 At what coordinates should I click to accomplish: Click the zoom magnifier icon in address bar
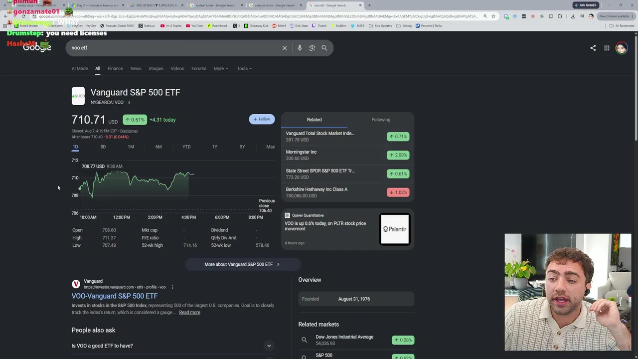[x=485, y=16]
